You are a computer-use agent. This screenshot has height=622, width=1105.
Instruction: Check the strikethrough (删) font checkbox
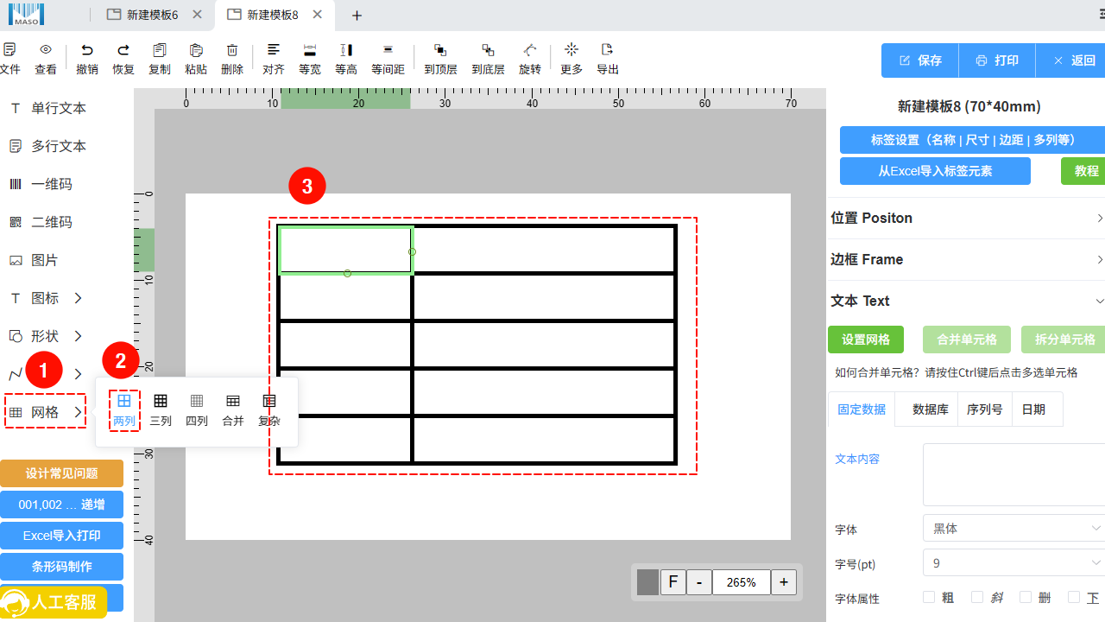tap(1026, 597)
